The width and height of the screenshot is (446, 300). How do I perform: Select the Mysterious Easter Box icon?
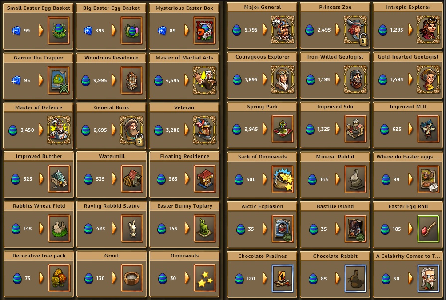coord(204,30)
